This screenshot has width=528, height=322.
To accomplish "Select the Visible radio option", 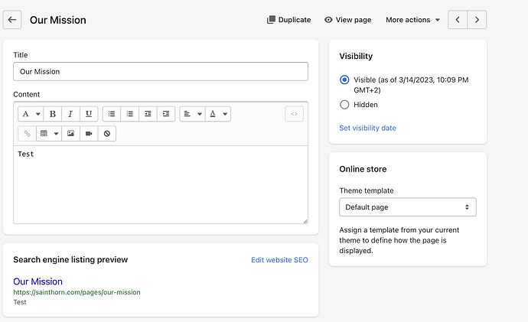I will tap(344, 80).
